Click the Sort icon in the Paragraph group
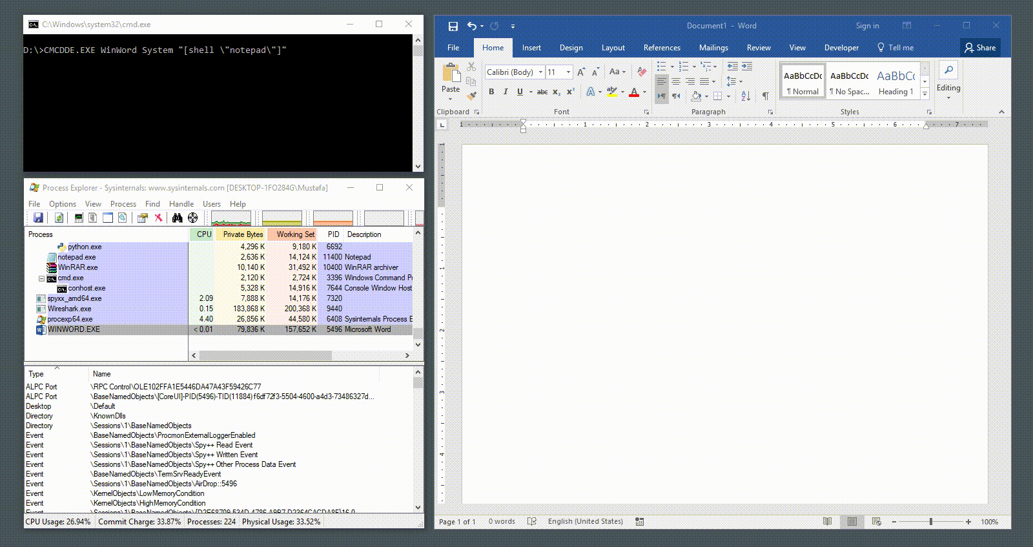This screenshot has height=547, width=1033. click(x=746, y=96)
